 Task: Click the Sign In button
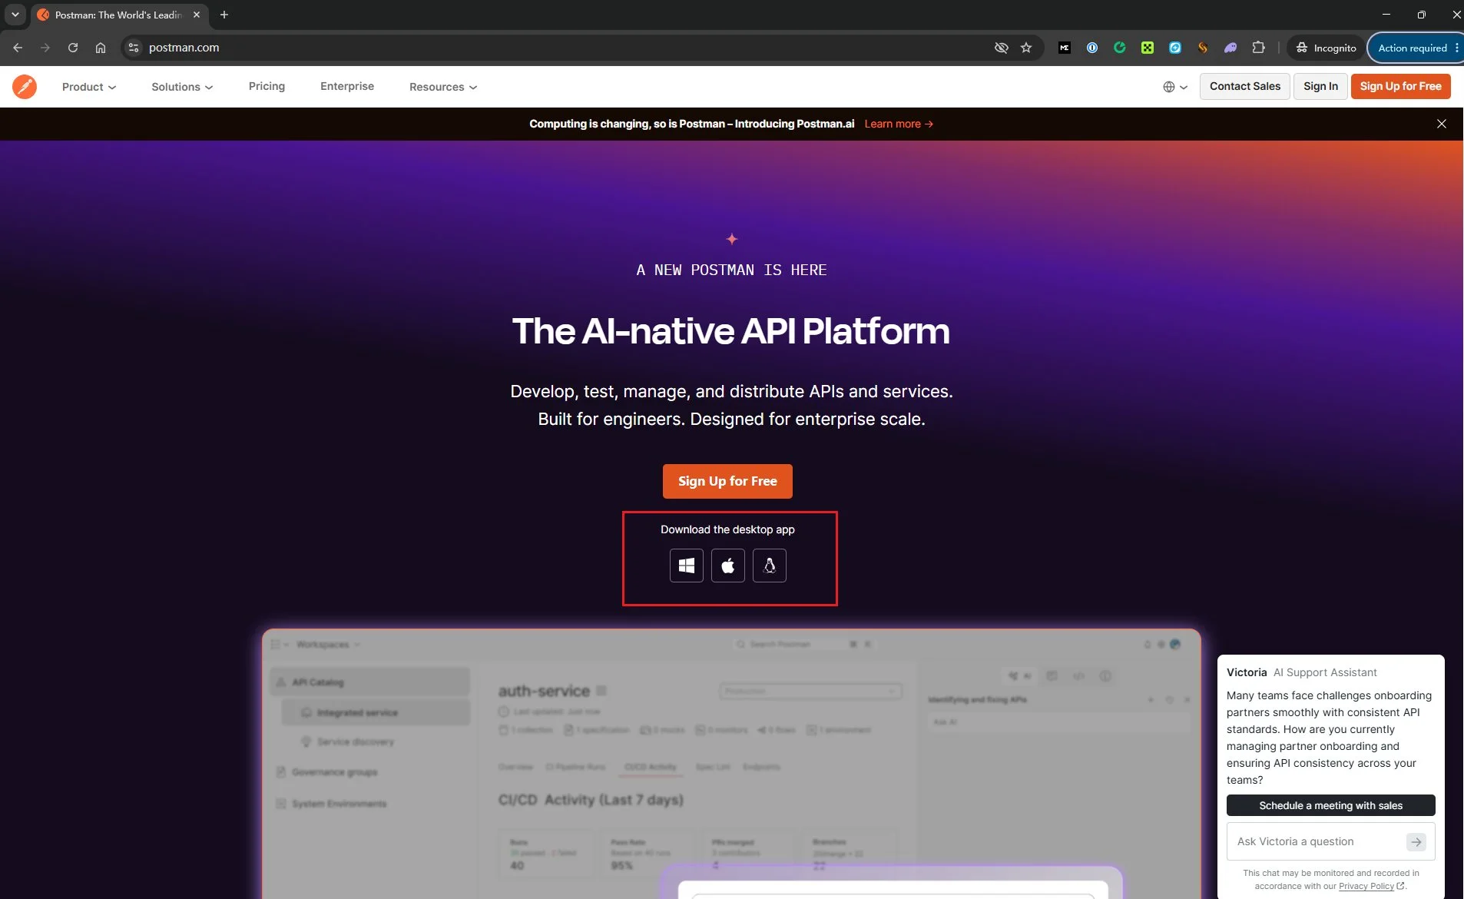click(x=1320, y=86)
